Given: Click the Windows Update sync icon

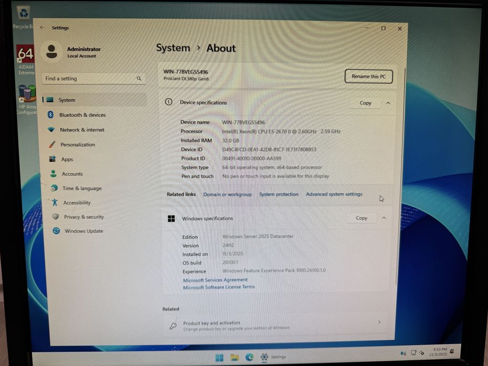Looking at the screenshot, I should click(56, 231).
